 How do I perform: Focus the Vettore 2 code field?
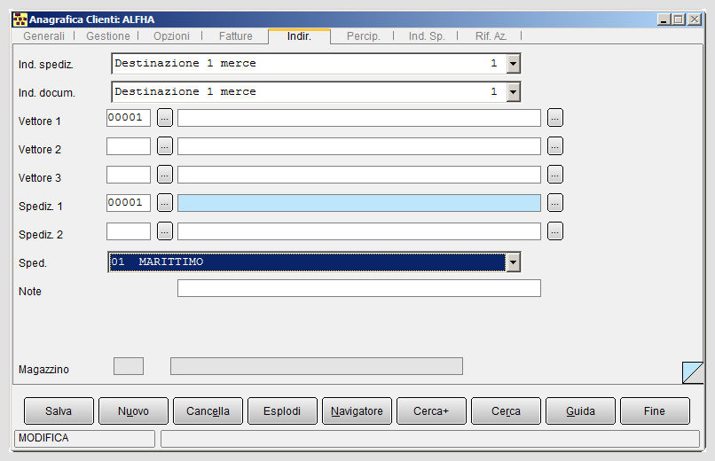129,146
